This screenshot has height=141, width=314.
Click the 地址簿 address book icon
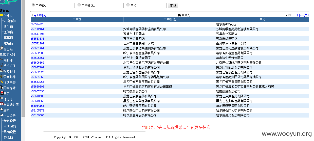click(2, 99)
